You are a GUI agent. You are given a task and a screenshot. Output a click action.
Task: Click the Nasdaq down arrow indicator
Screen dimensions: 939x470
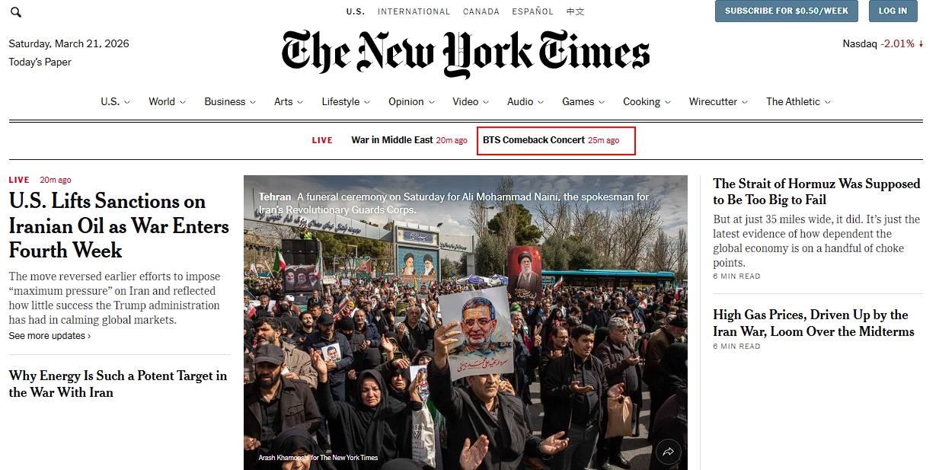click(921, 44)
